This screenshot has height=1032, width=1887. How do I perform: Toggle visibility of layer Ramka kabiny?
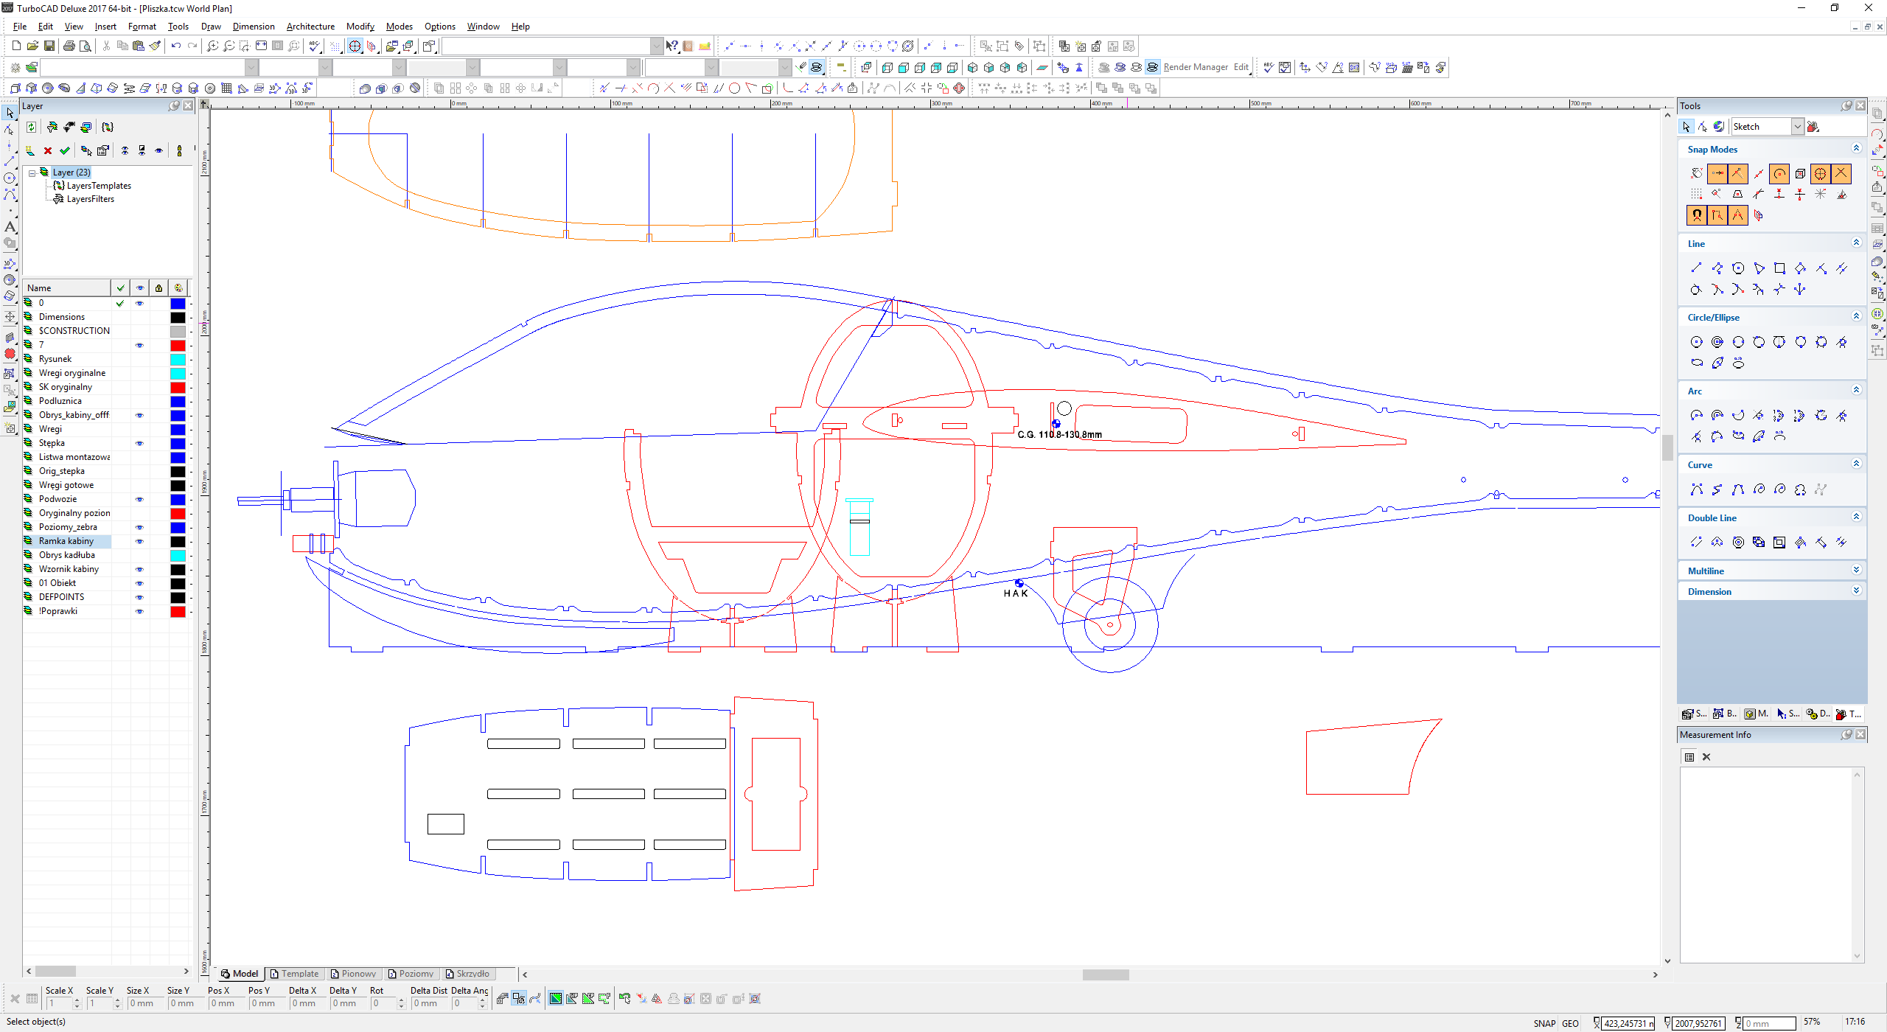pos(139,542)
